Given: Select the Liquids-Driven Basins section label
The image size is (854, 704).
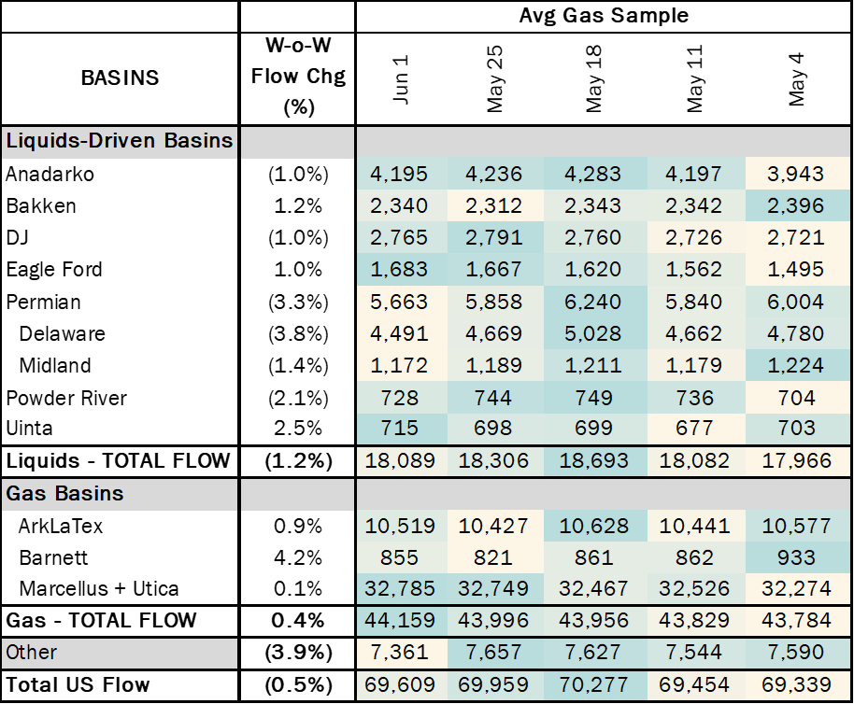Looking at the screenshot, I should coord(120,141).
